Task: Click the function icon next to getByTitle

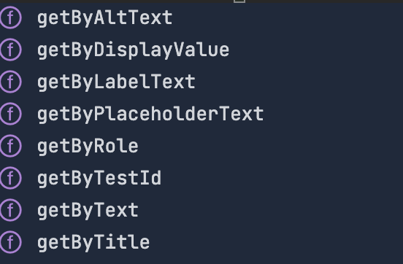Action: point(10,242)
